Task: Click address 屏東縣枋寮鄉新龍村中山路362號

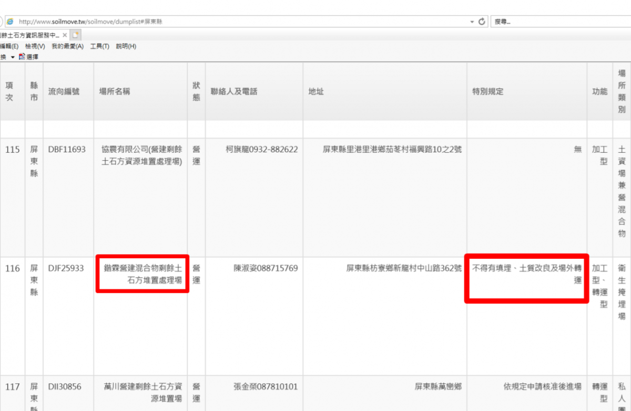Action: tap(404, 269)
